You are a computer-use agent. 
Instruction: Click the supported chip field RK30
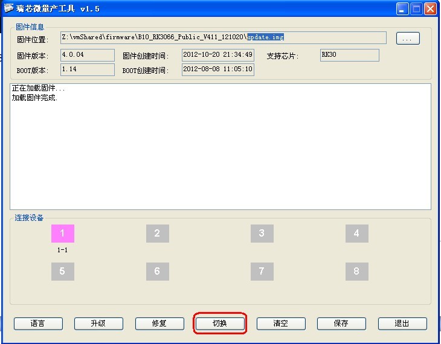(x=350, y=55)
